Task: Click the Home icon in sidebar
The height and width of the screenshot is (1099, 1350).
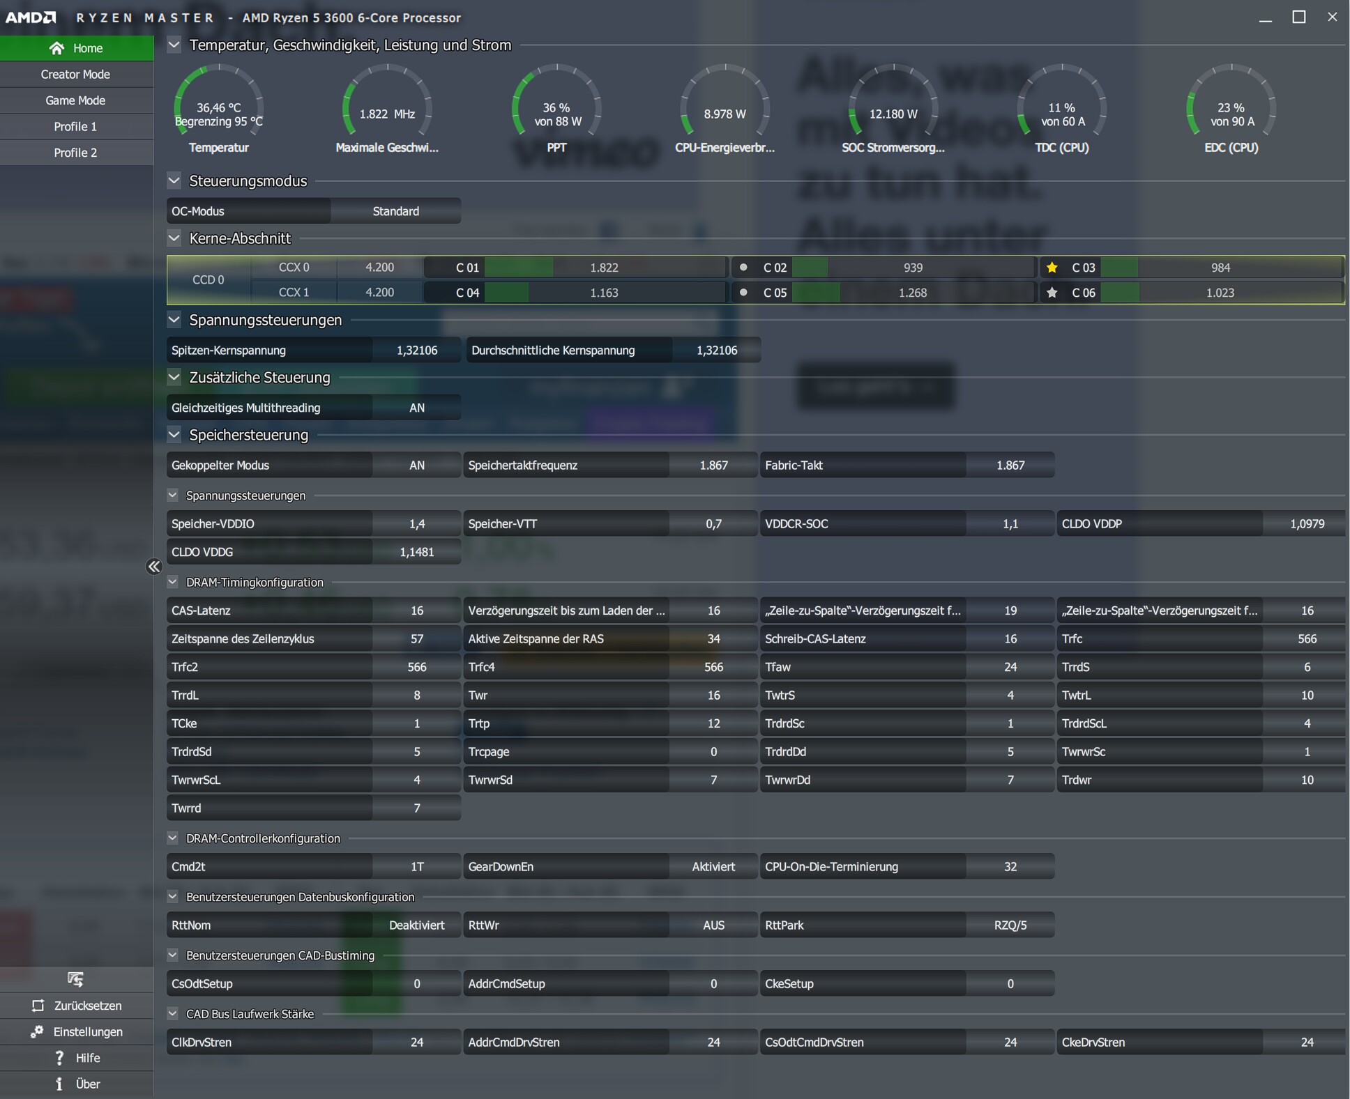Action: [57, 48]
